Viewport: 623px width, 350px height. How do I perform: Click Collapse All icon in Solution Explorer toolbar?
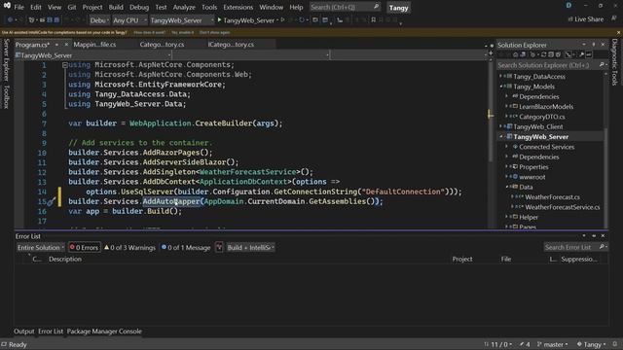pos(551,54)
